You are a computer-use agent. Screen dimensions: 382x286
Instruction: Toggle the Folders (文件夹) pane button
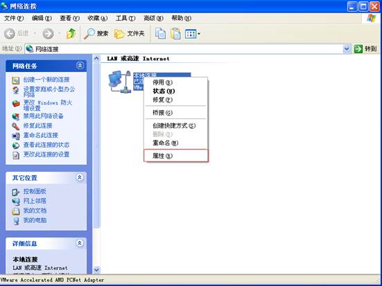coord(130,34)
